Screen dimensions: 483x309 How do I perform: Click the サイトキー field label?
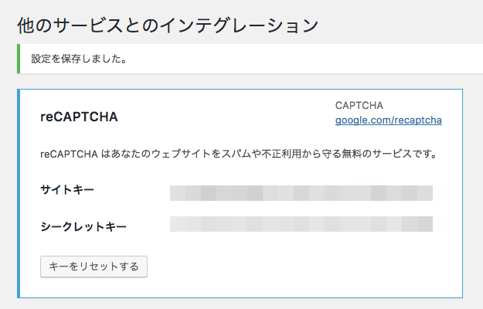click(x=67, y=189)
